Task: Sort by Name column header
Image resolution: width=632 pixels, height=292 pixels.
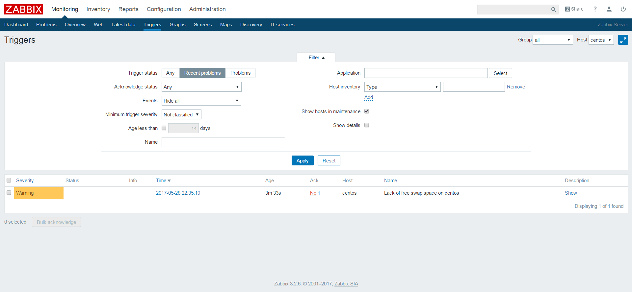Action: pos(390,181)
